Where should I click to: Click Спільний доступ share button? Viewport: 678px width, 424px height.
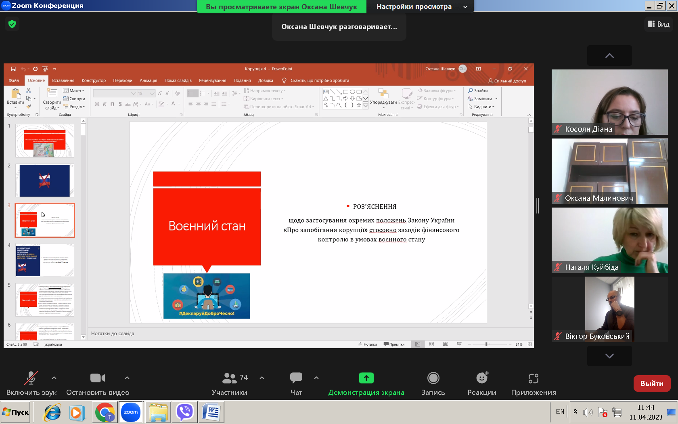pos(507,81)
